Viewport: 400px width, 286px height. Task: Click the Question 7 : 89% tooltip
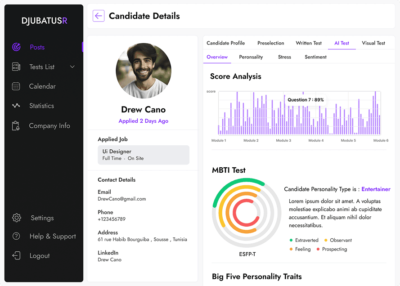[306, 100]
